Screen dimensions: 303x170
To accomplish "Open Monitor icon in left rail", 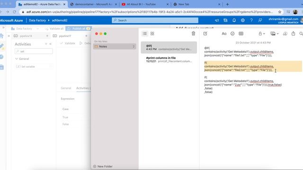I will coord(1,57).
